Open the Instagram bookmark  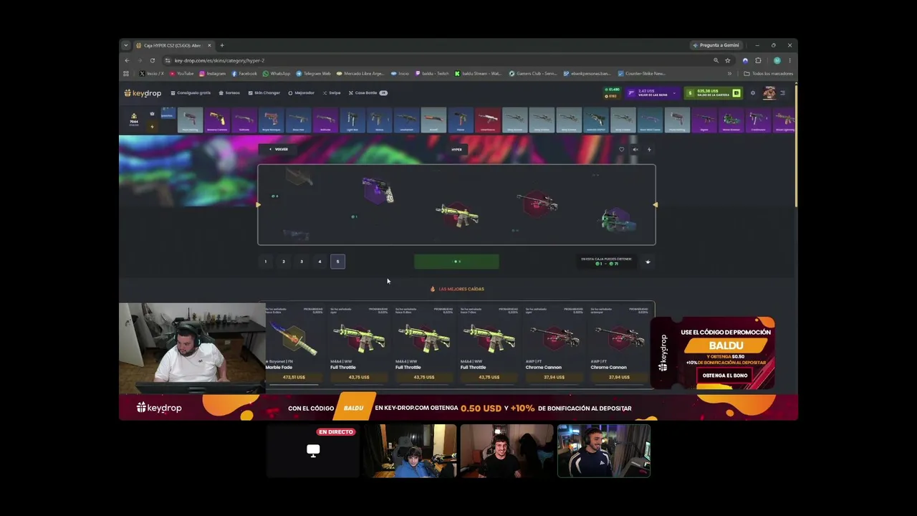[x=213, y=74]
